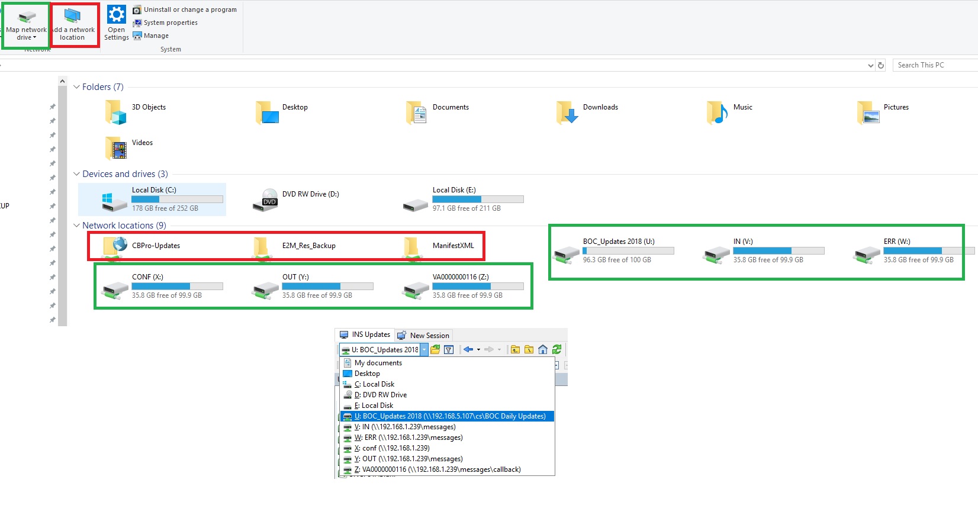Click the Add a network location icon
This screenshot has width=978, height=505.
pyautogui.click(x=72, y=17)
